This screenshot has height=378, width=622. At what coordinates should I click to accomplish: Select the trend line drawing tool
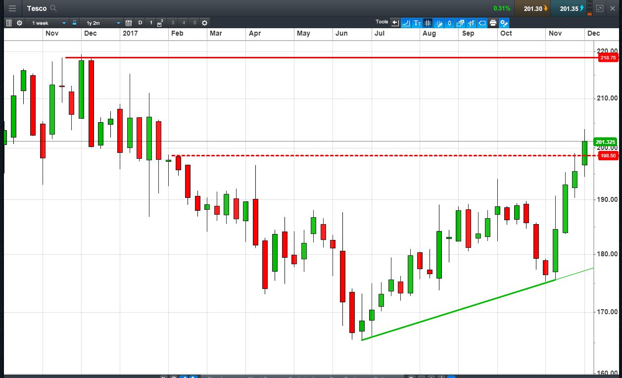[406, 23]
